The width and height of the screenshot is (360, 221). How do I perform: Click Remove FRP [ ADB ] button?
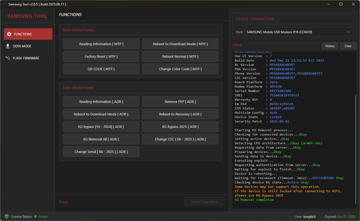point(180,102)
